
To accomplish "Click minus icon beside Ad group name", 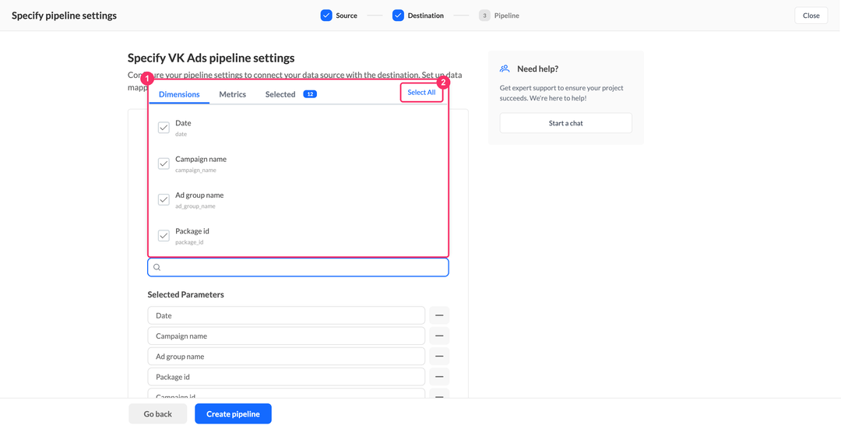I will pos(439,356).
